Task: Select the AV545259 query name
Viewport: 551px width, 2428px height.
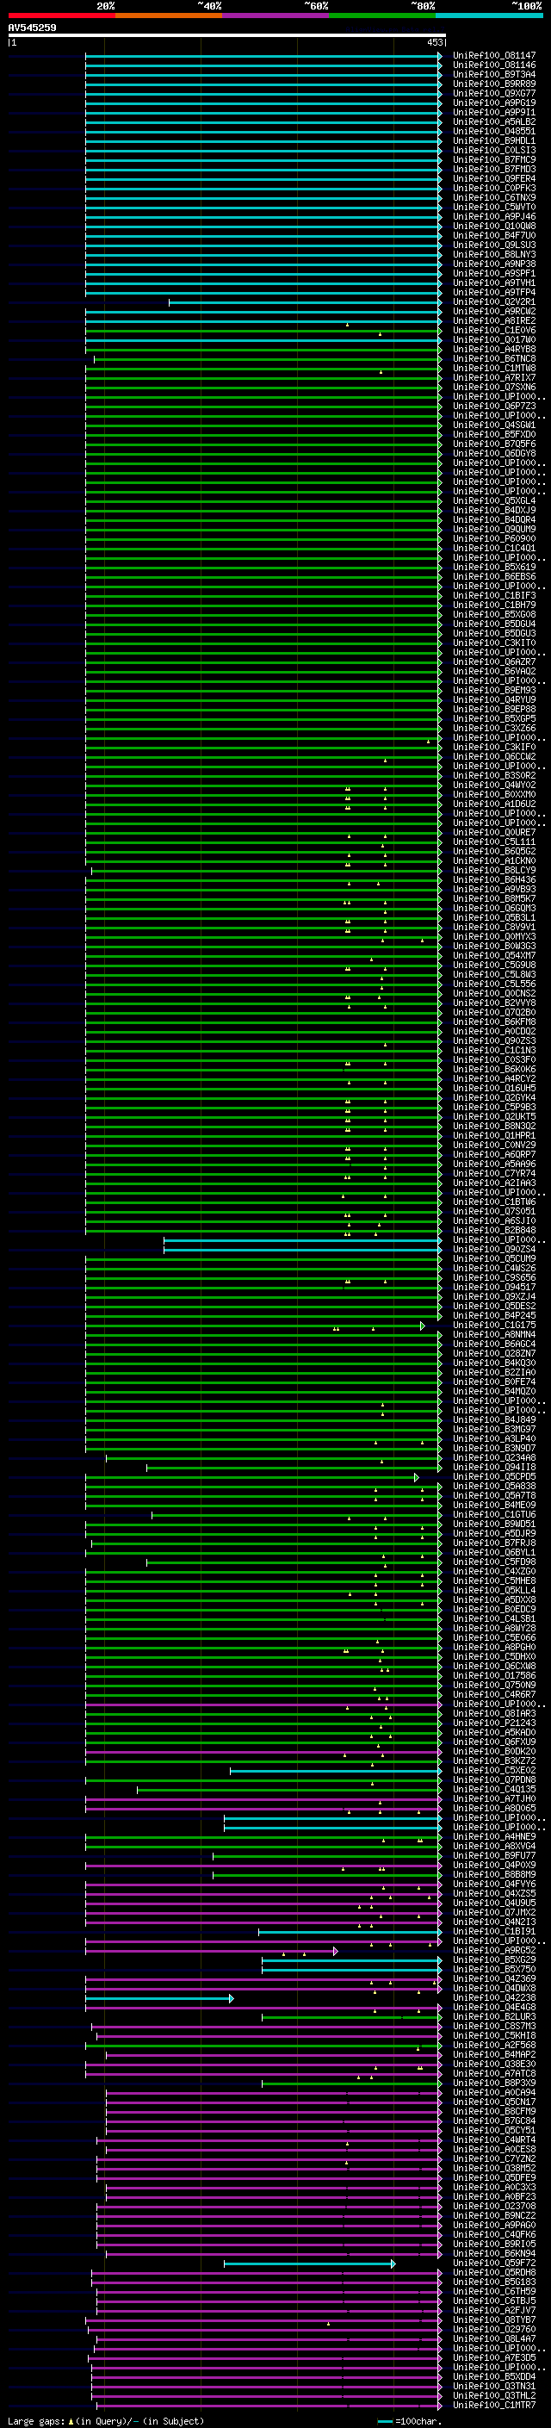Action: pos(32,28)
